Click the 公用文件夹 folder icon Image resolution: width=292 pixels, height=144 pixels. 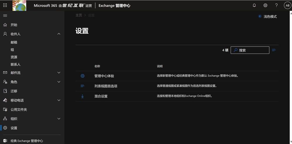(5, 109)
